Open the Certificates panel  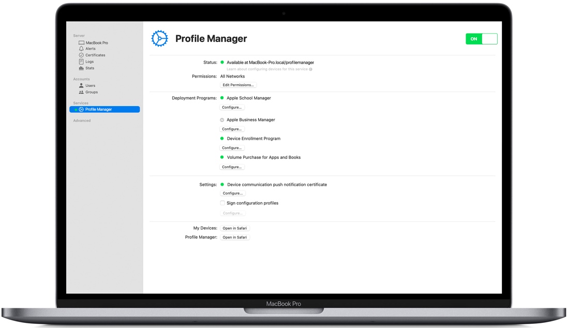tap(95, 55)
